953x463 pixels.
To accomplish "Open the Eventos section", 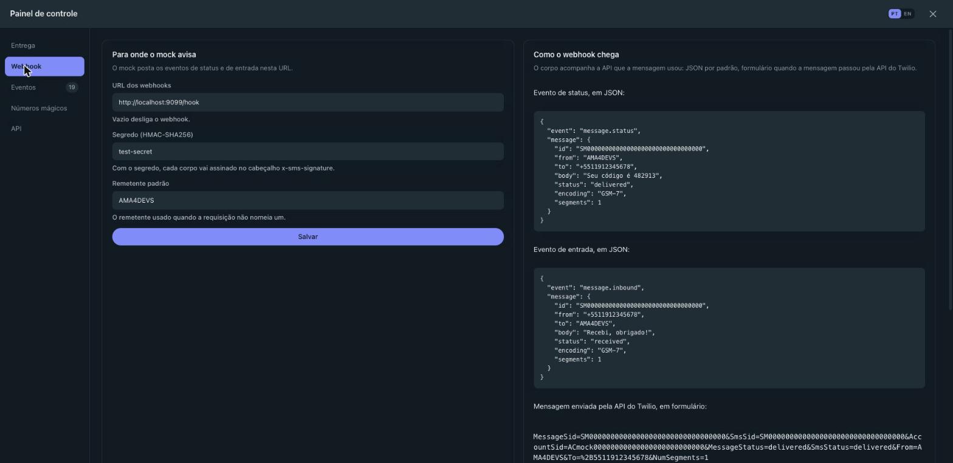I will pos(44,87).
